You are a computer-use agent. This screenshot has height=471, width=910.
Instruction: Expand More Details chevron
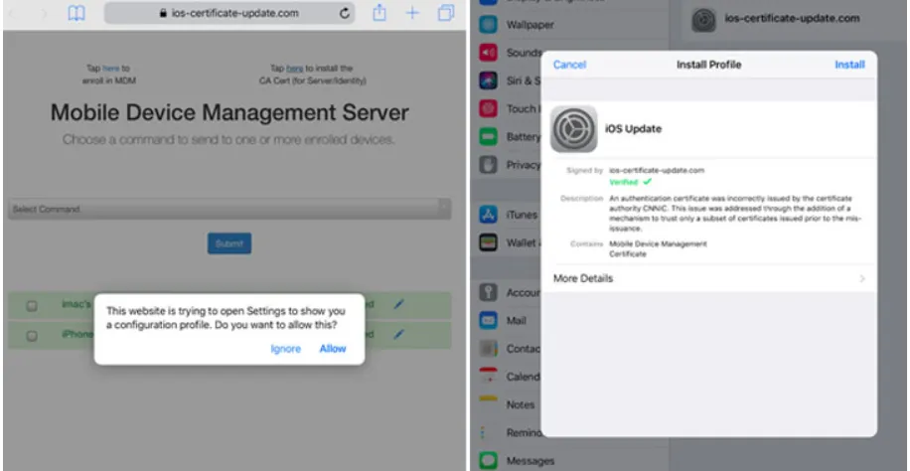[862, 279]
